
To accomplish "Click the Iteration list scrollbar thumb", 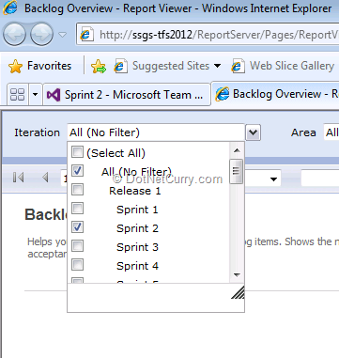I will [236, 171].
